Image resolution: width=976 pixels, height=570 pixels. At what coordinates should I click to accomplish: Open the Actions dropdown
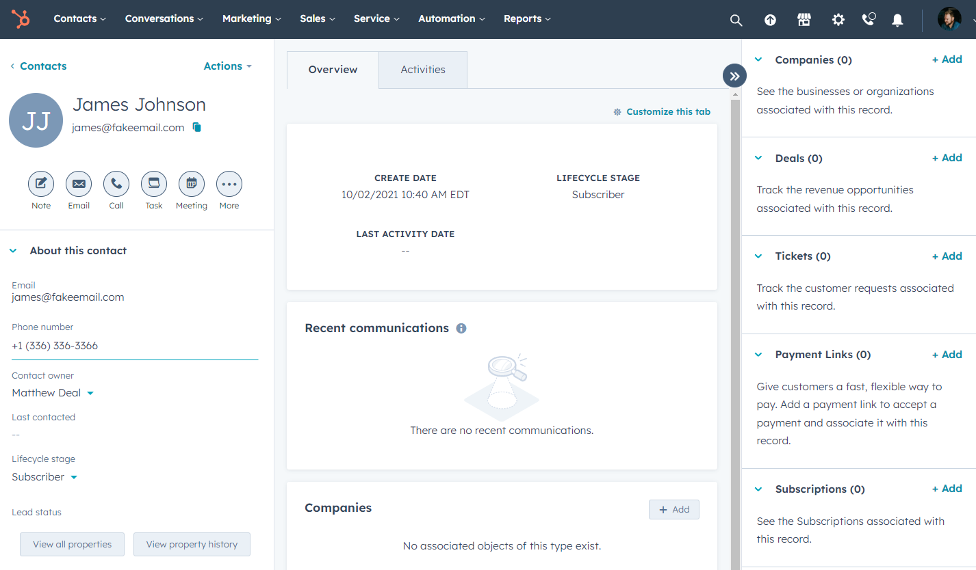tap(227, 66)
